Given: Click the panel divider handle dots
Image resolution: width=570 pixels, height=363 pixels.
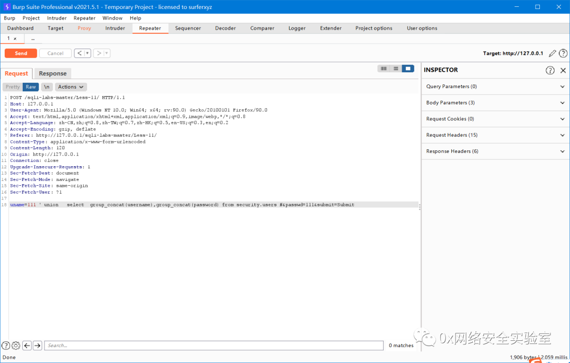Looking at the screenshot, I should tap(420, 207).
